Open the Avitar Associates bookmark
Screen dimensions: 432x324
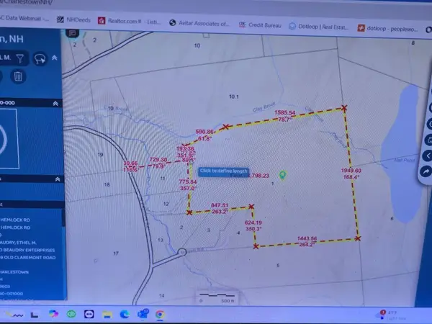point(200,22)
